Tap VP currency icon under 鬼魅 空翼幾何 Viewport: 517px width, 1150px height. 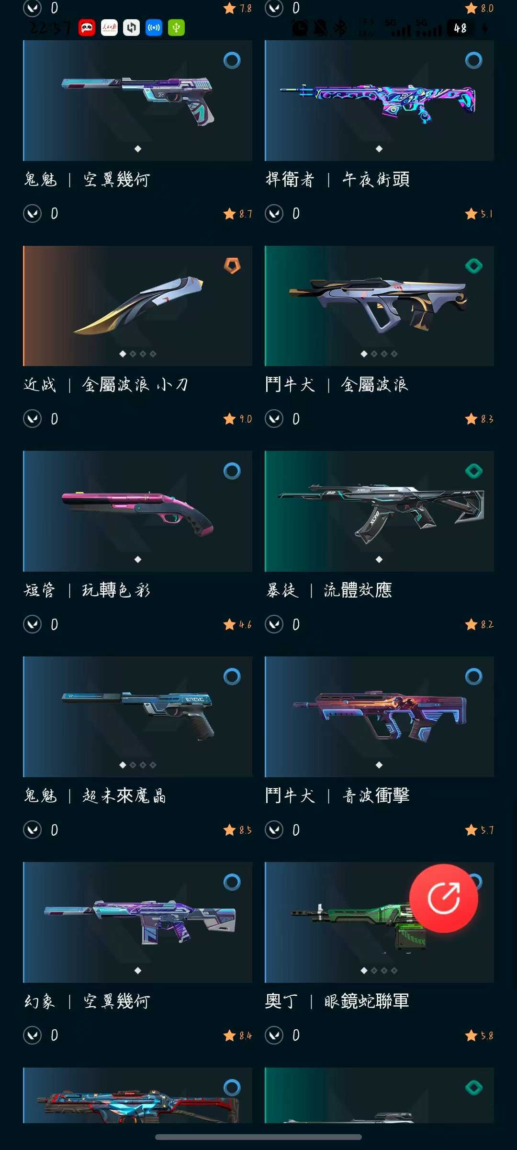pos(33,213)
